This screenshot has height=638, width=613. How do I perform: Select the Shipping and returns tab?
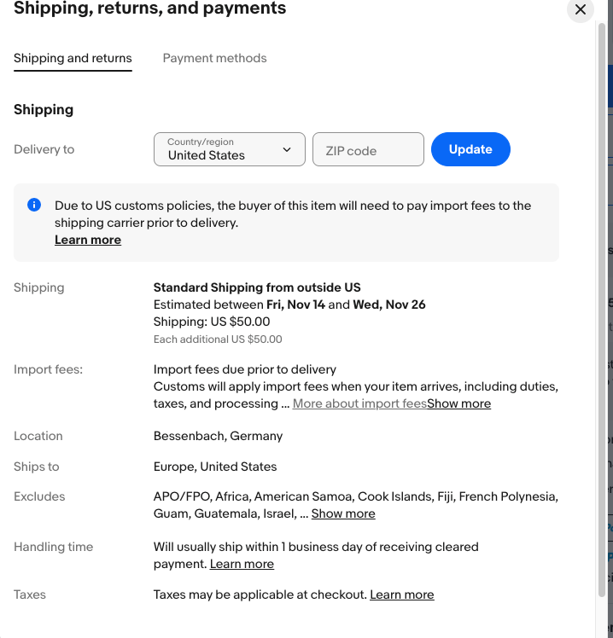[x=73, y=58]
